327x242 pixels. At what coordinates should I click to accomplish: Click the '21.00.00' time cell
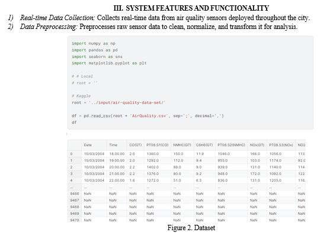(117, 174)
